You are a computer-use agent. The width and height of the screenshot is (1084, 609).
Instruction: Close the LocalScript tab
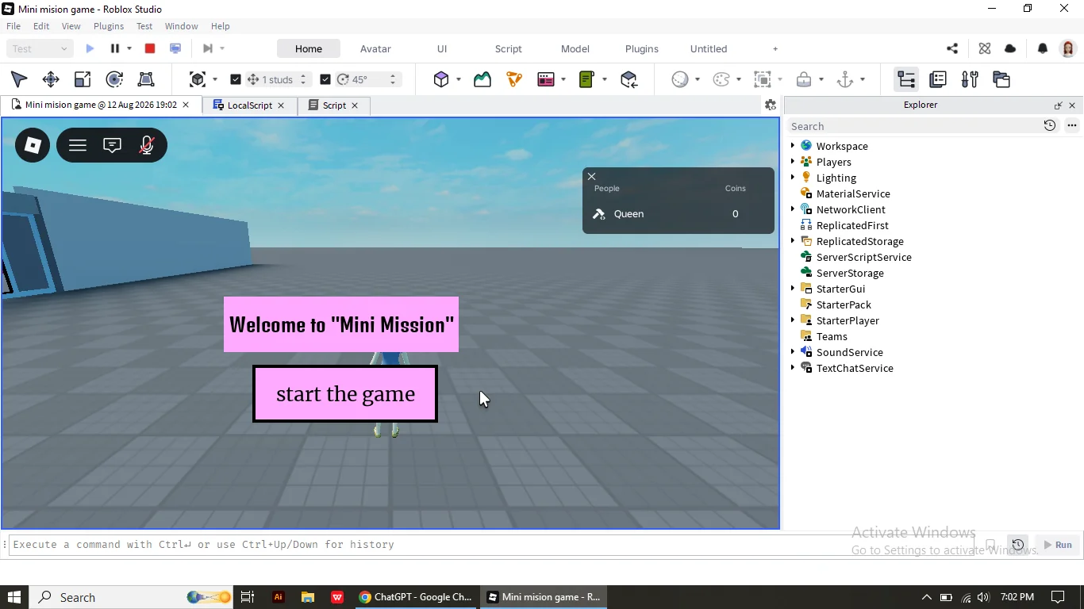click(281, 105)
